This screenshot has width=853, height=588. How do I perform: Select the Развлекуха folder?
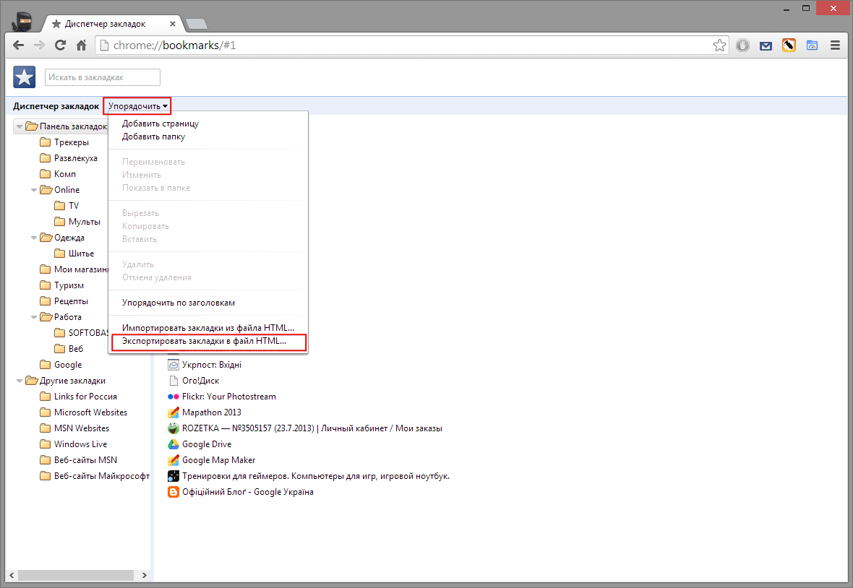(69, 158)
